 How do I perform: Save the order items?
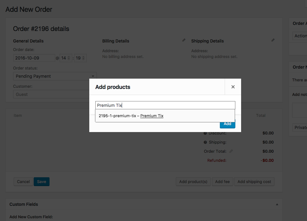42,182
